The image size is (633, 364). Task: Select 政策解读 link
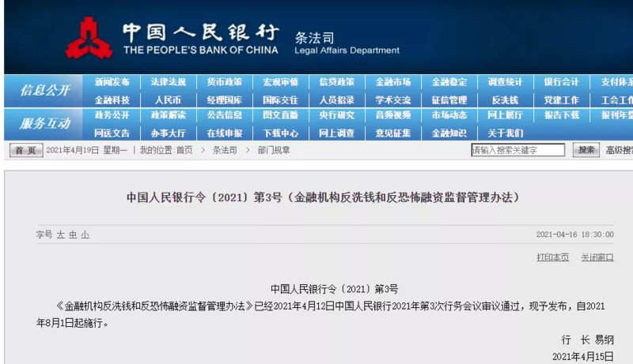pos(168,115)
